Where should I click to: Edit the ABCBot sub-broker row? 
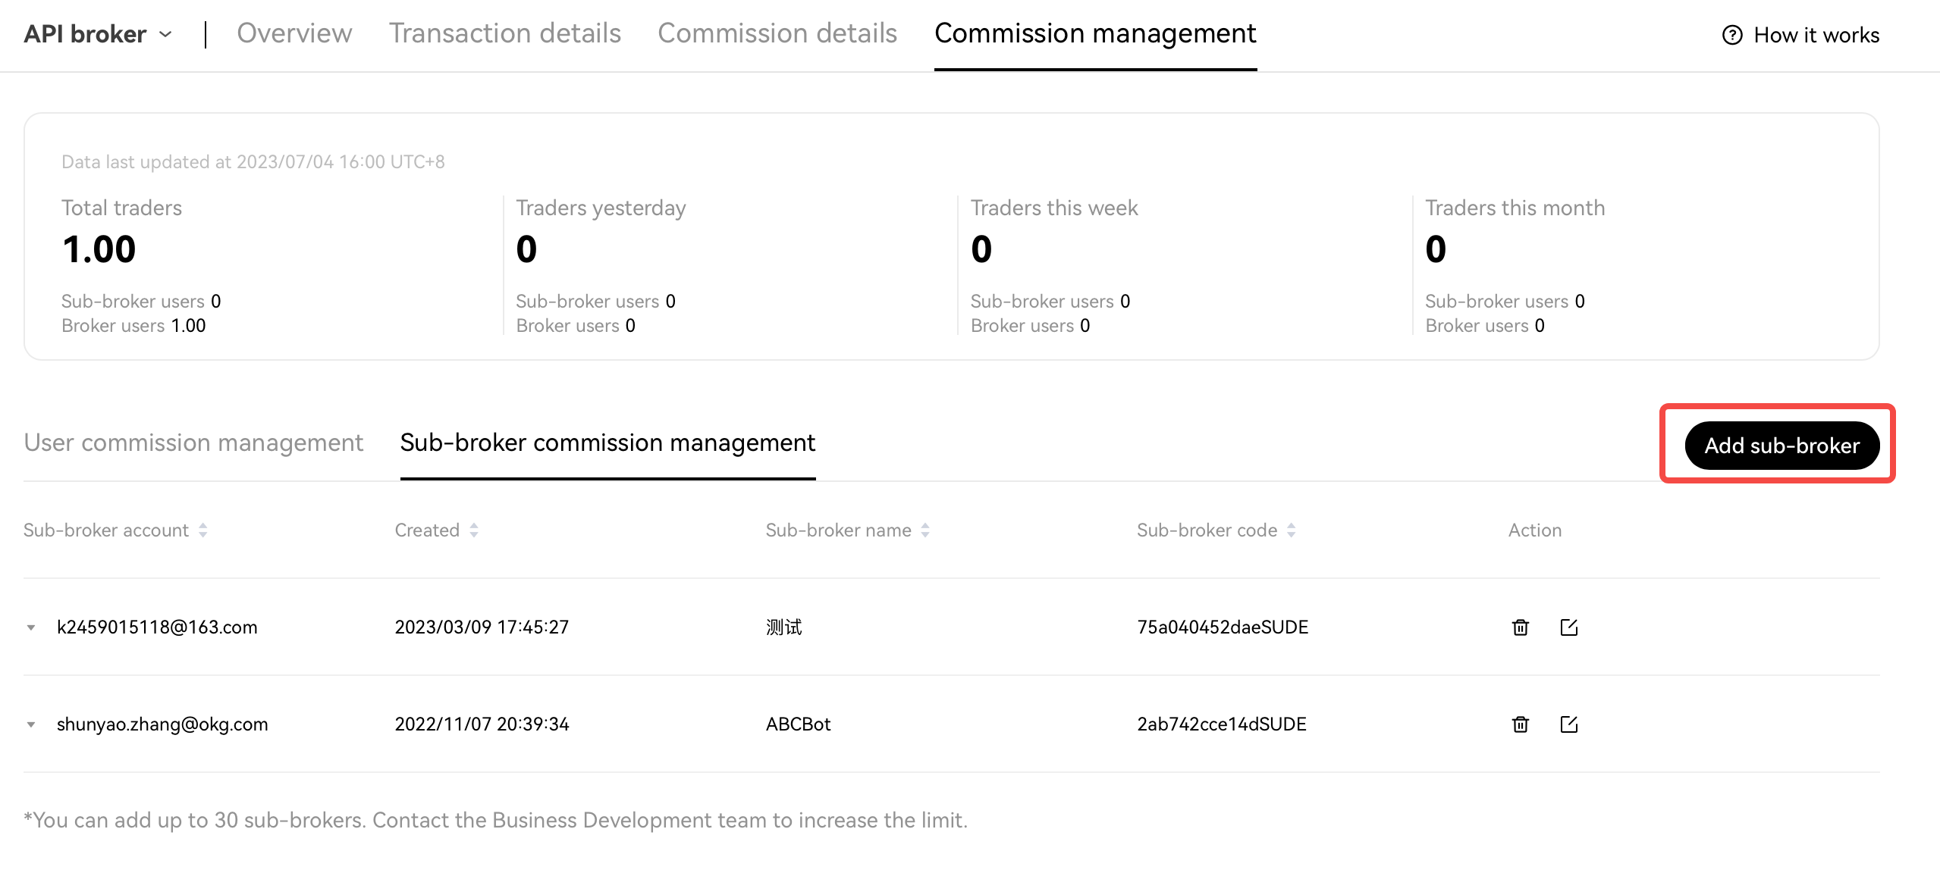1568,724
